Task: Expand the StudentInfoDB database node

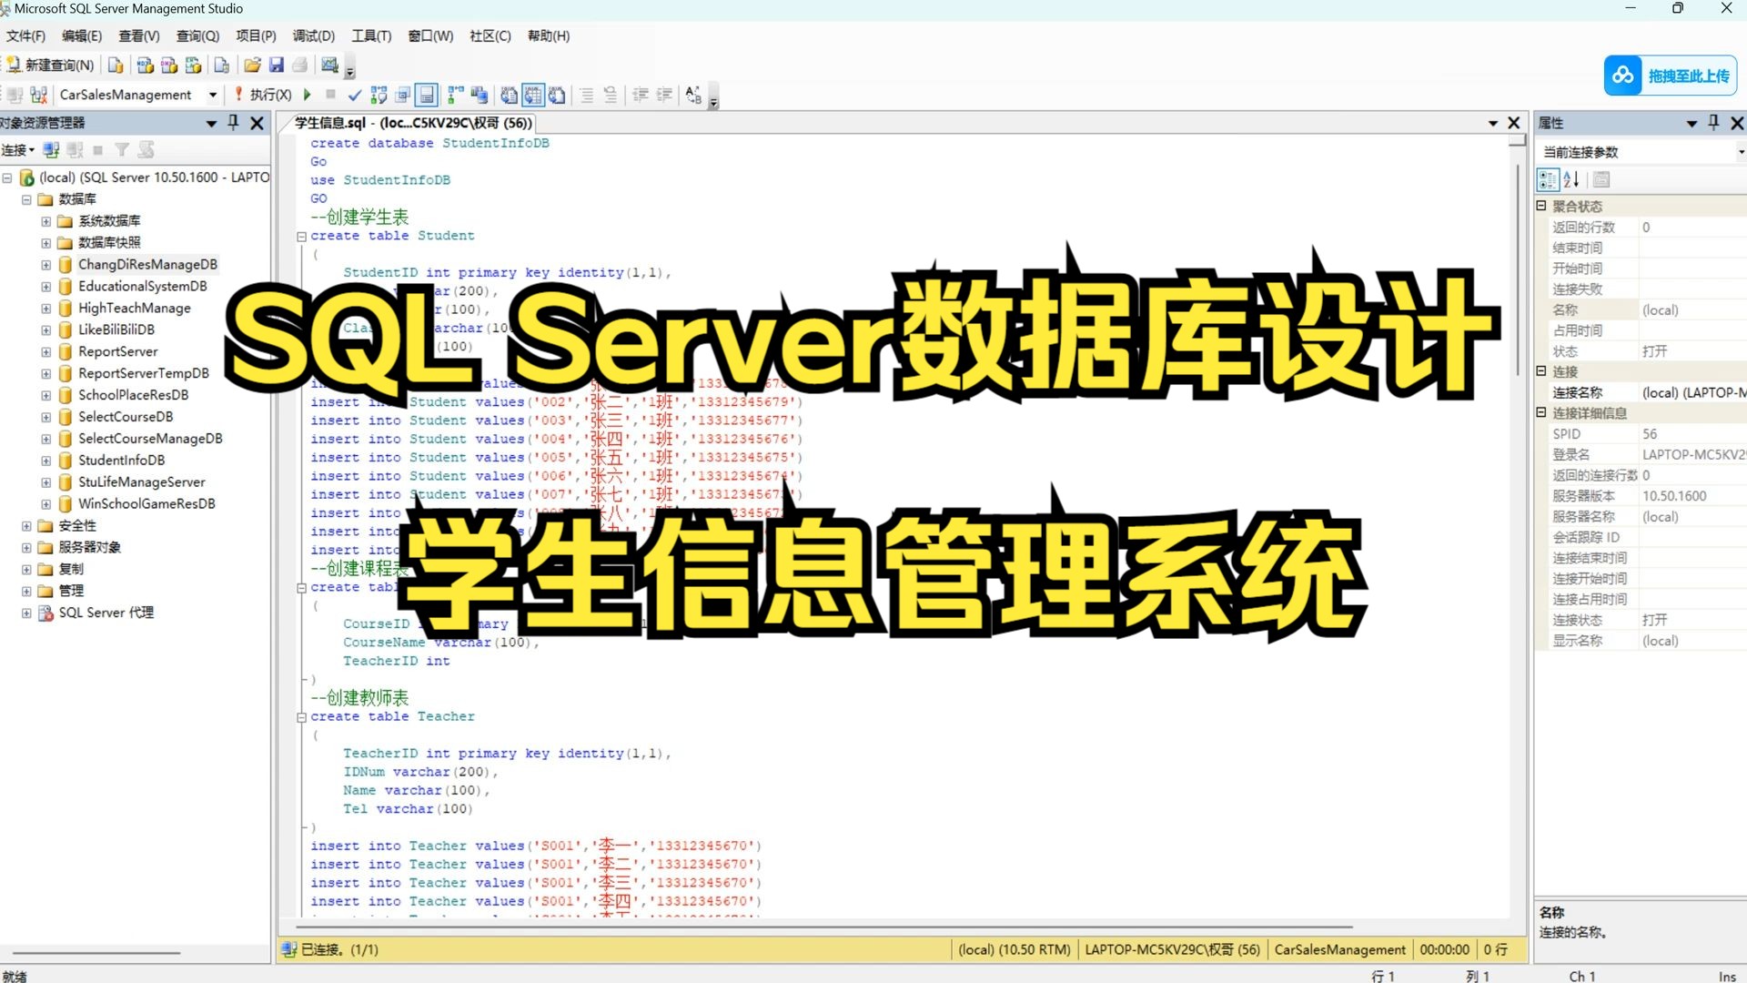Action: click(x=45, y=461)
